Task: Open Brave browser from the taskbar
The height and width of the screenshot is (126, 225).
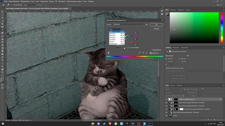Action: (110, 124)
